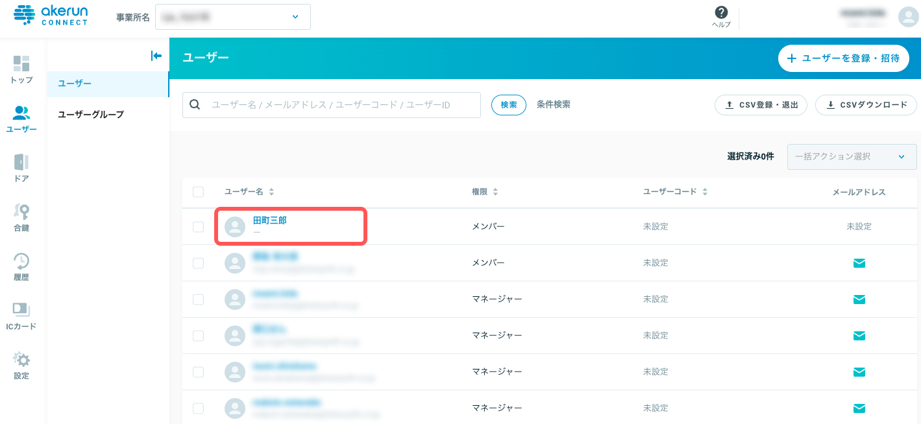Image resolution: width=921 pixels, height=424 pixels.
Task: Click the avatar icon of 田町三郎
Action: pyautogui.click(x=235, y=227)
